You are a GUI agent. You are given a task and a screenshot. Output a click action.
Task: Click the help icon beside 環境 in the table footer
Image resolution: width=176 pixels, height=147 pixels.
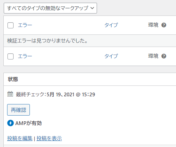click(x=164, y=56)
